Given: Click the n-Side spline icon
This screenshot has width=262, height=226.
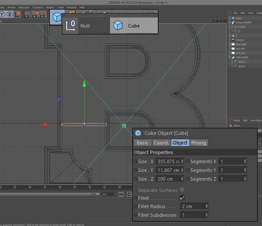Looking at the screenshot, I should click(x=235, y=27).
